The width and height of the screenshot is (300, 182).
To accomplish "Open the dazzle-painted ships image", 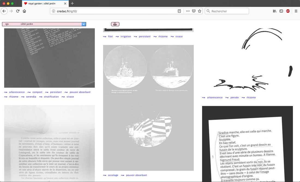I will (148, 108).
